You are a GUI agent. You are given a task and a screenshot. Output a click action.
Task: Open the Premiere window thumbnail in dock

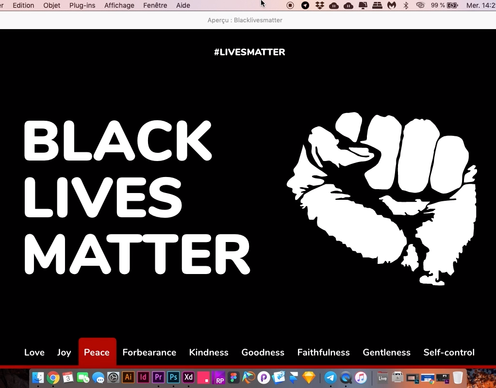[443, 377]
